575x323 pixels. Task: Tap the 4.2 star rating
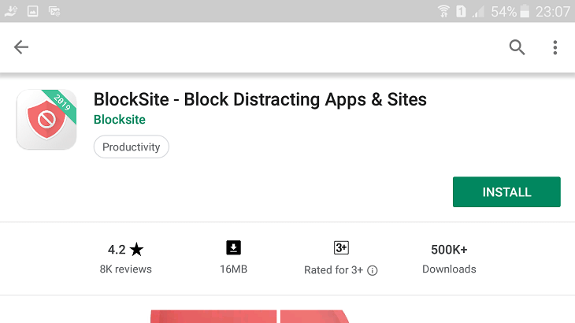(x=126, y=250)
